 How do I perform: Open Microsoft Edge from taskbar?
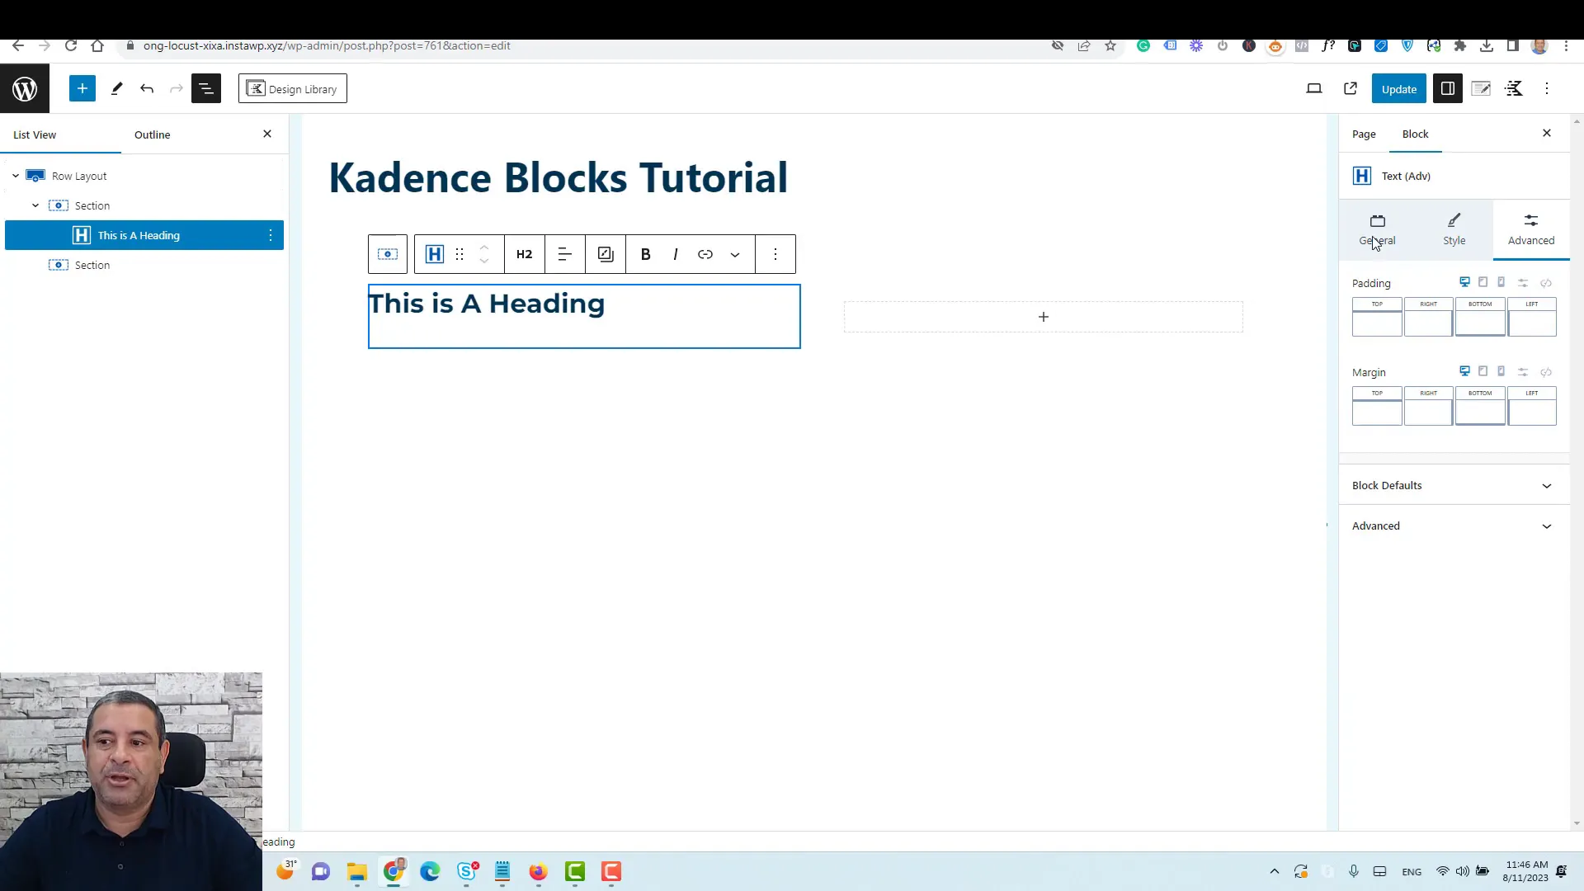click(x=430, y=871)
